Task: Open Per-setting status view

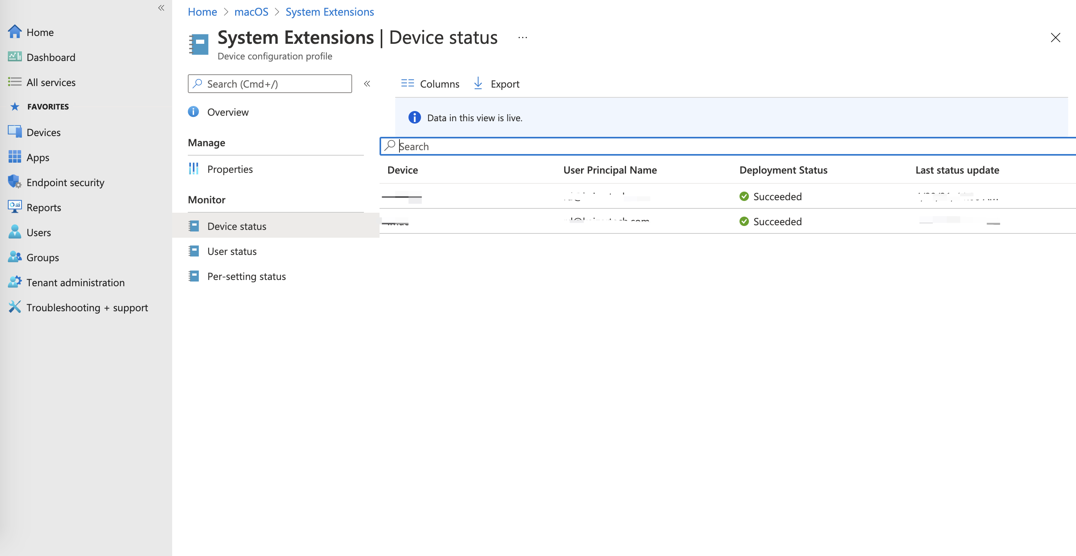Action: (247, 276)
